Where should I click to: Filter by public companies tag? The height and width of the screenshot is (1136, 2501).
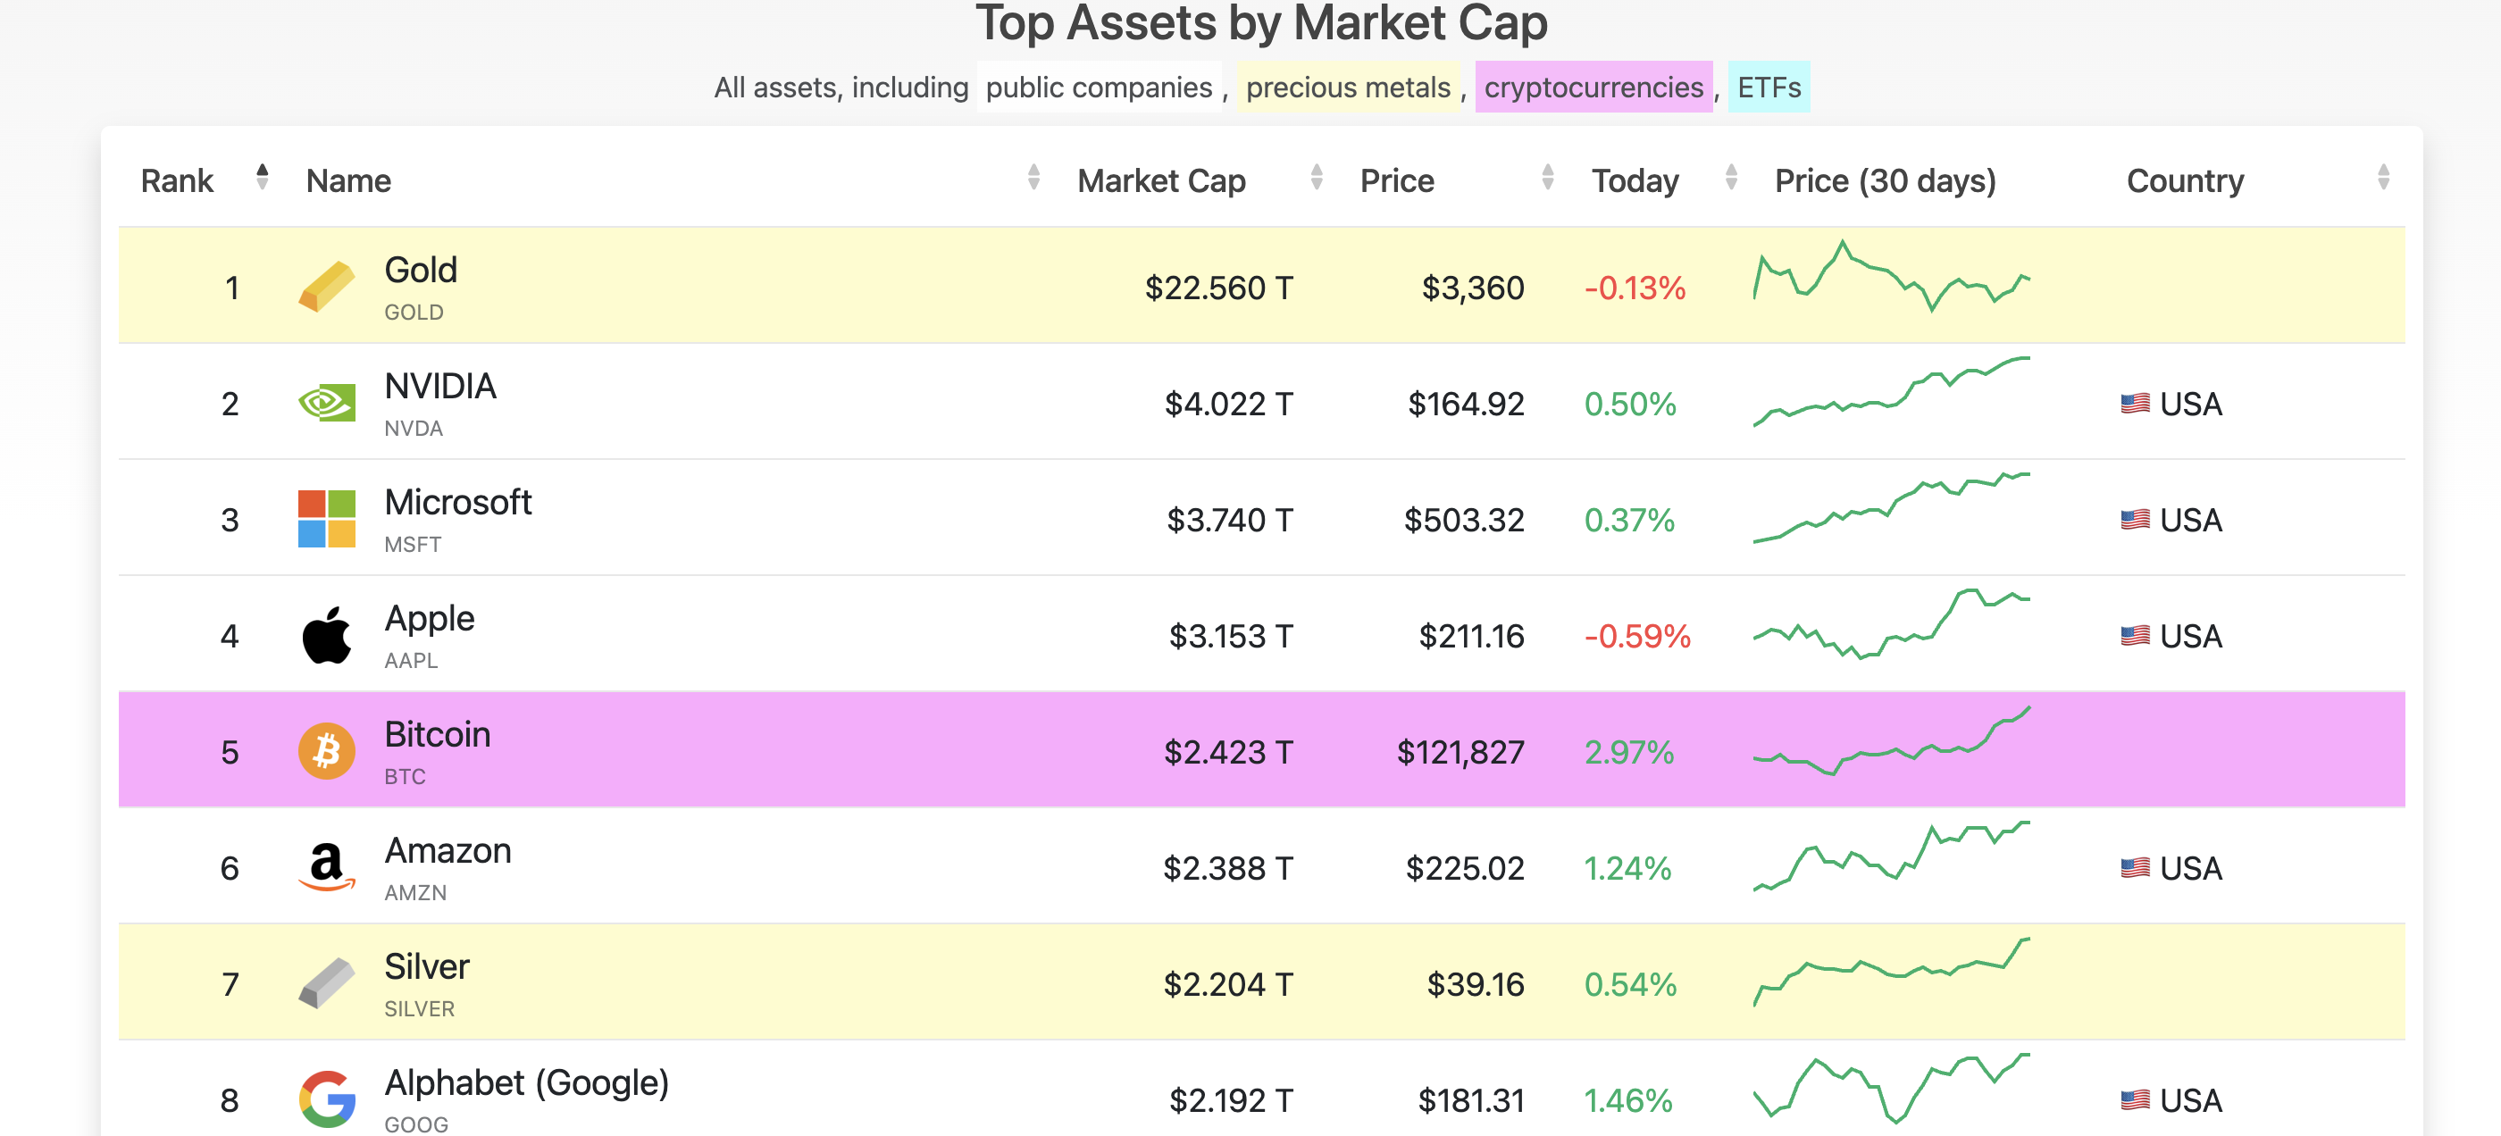pyautogui.click(x=1099, y=88)
